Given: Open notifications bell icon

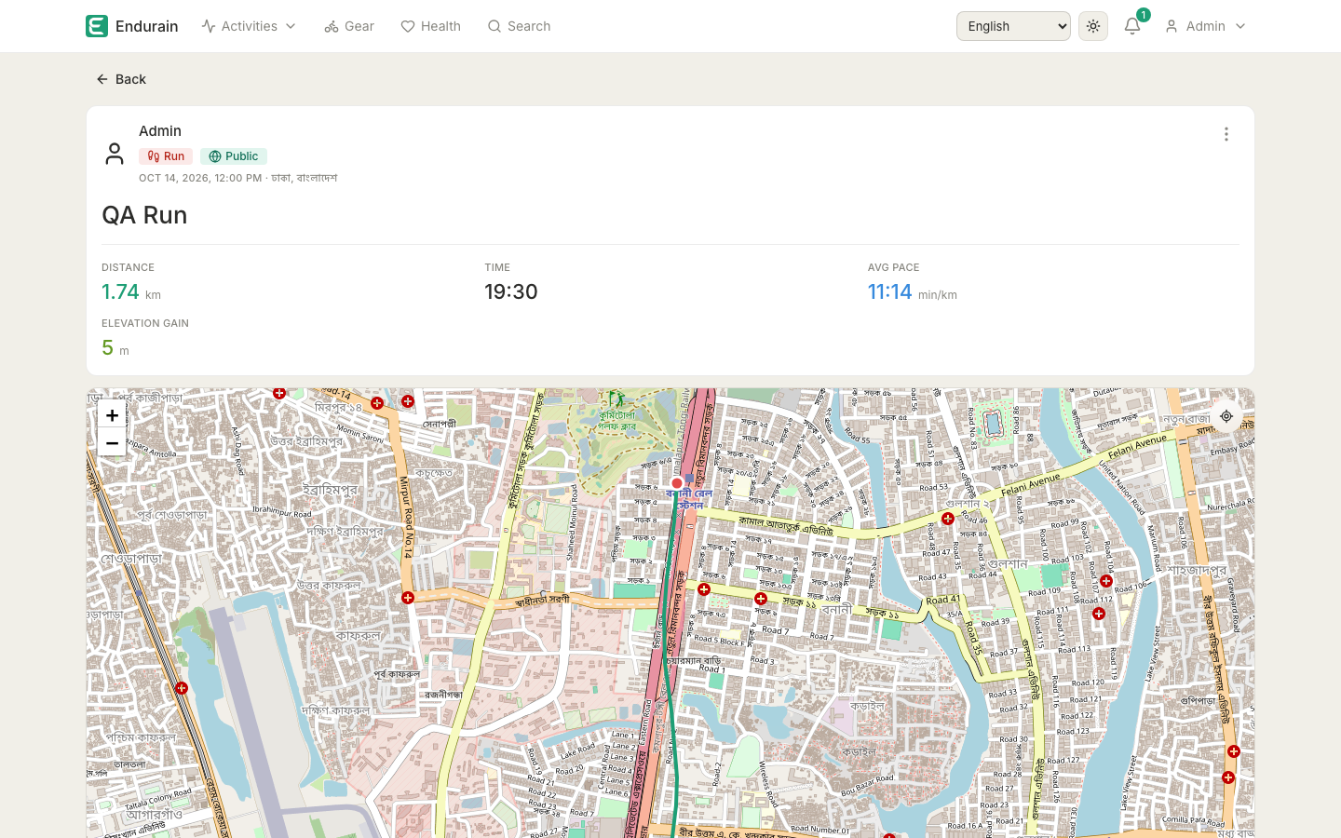Looking at the screenshot, I should 1132,26.
